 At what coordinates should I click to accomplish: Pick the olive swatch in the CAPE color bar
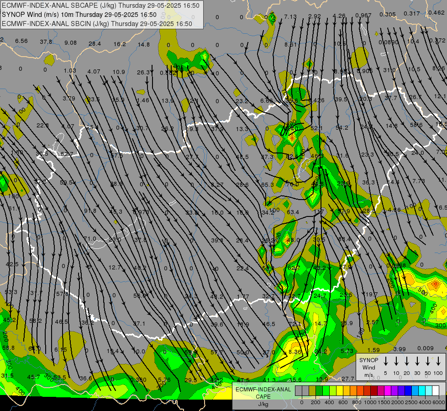click(x=312, y=390)
